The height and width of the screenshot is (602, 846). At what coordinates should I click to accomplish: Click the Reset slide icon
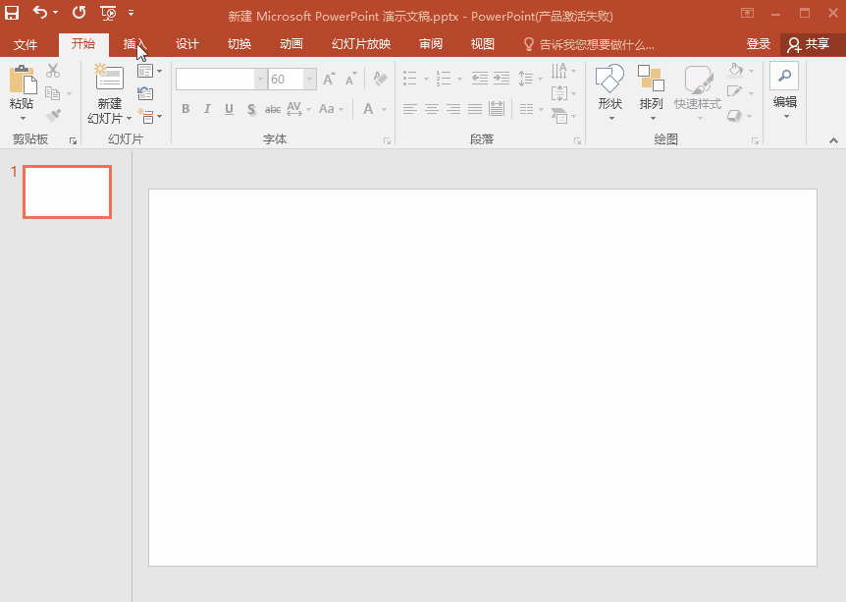[x=145, y=93]
